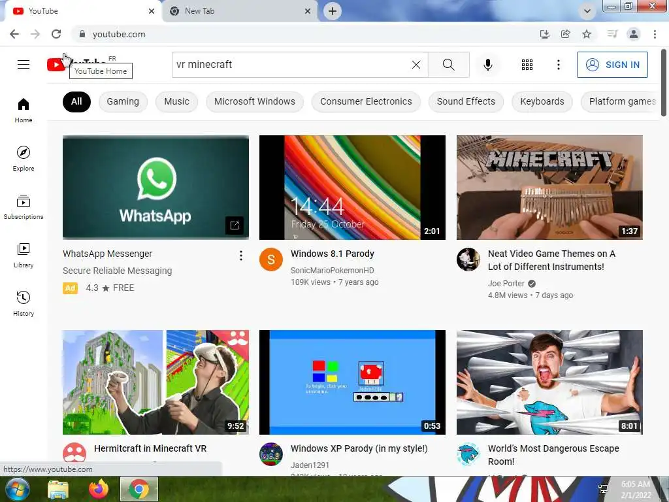Open Chrome three-dot menu
The width and height of the screenshot is (669, 502).
pos(655,34)
